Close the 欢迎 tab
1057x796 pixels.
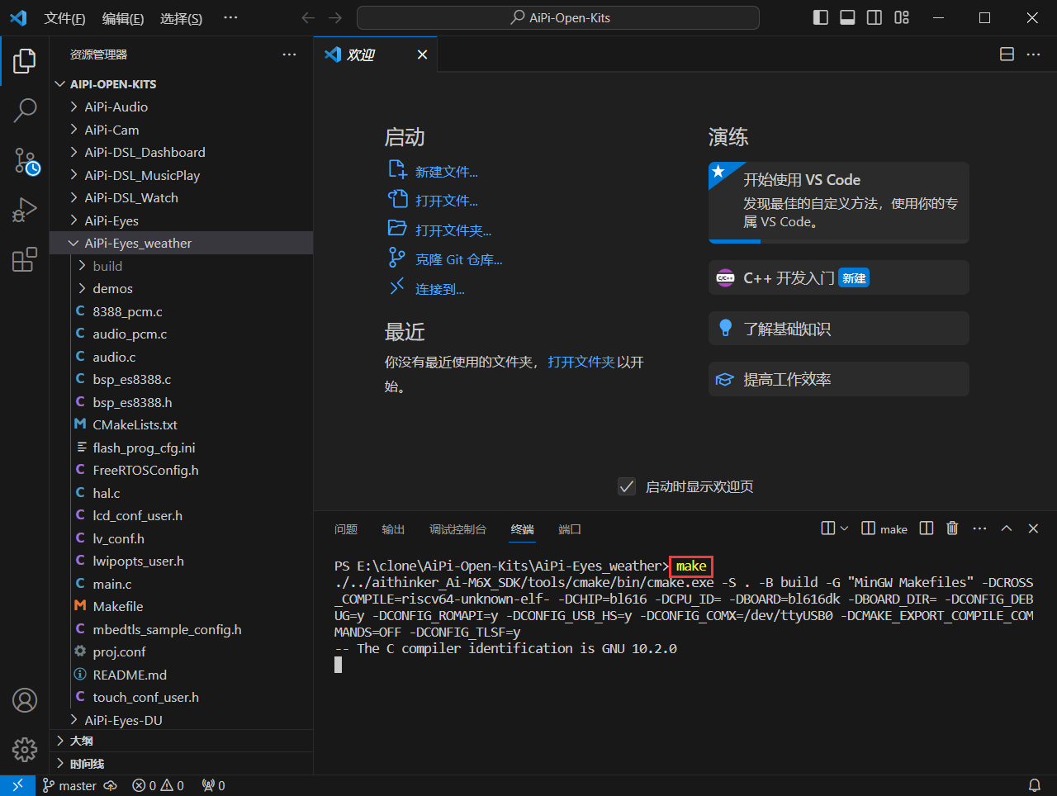tap(422, 54)
